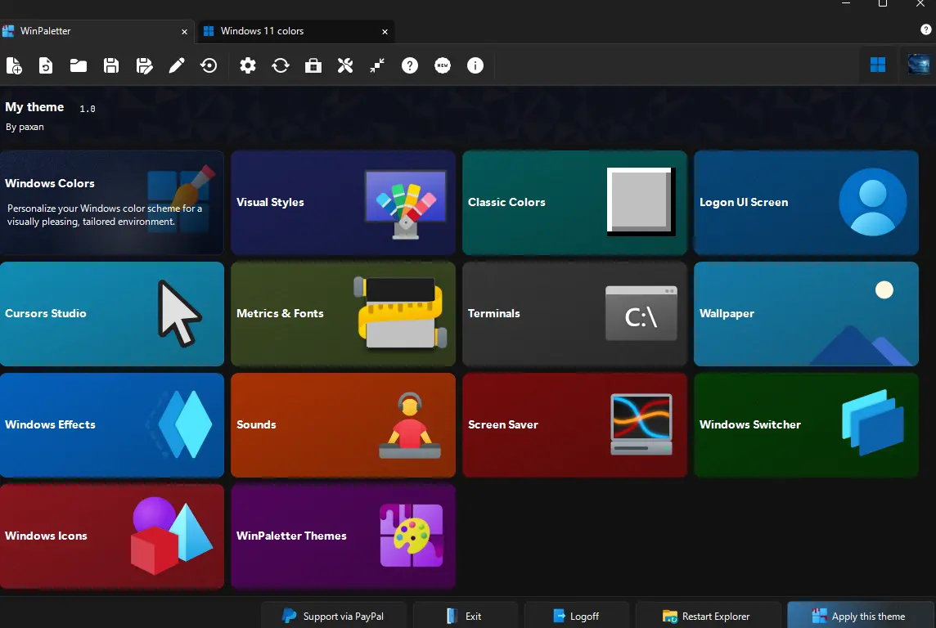The image size is (936, 628).
Task: Open the Wallpaper tile
Action: click(806, 314)
